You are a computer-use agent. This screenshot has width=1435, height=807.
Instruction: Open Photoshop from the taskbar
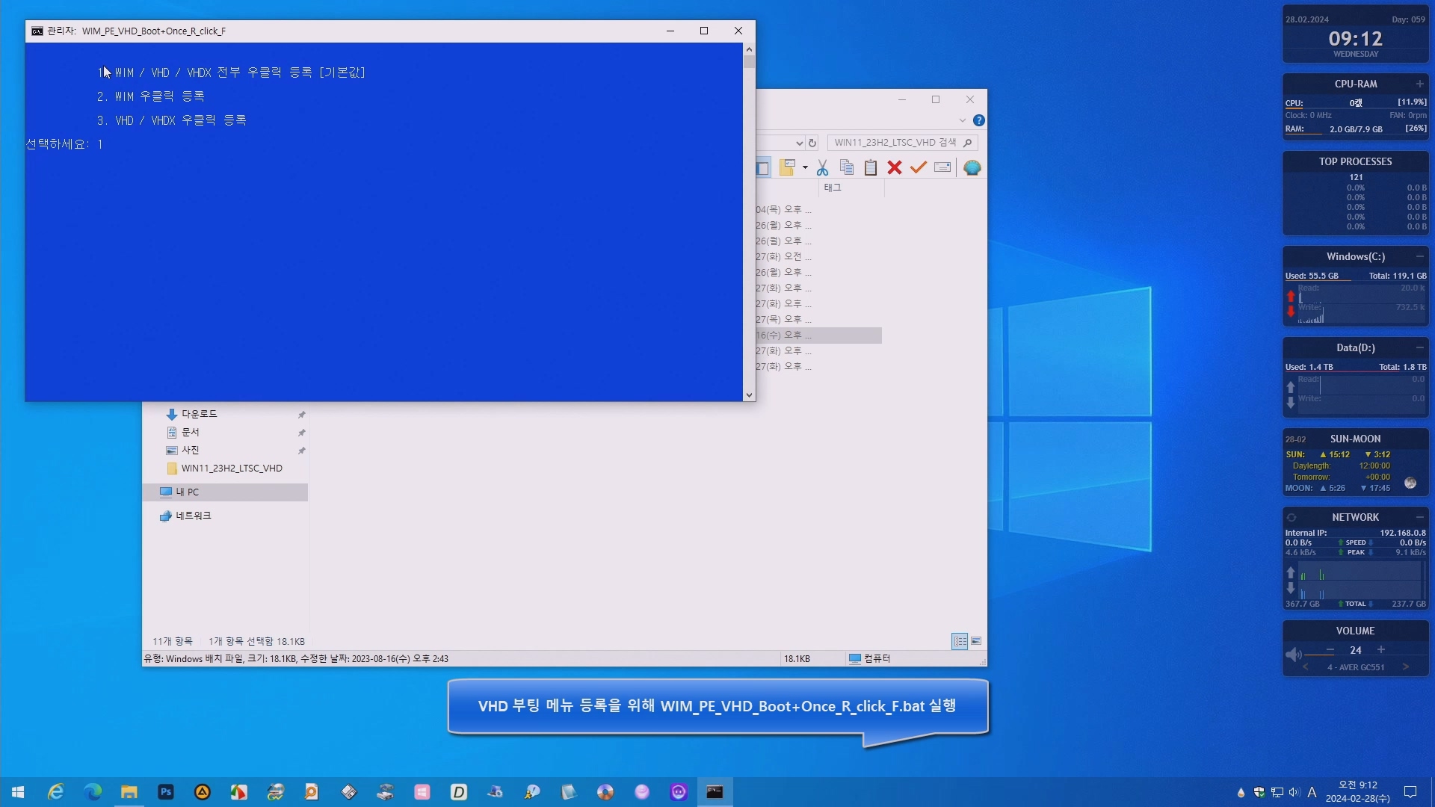pos(166,792)
